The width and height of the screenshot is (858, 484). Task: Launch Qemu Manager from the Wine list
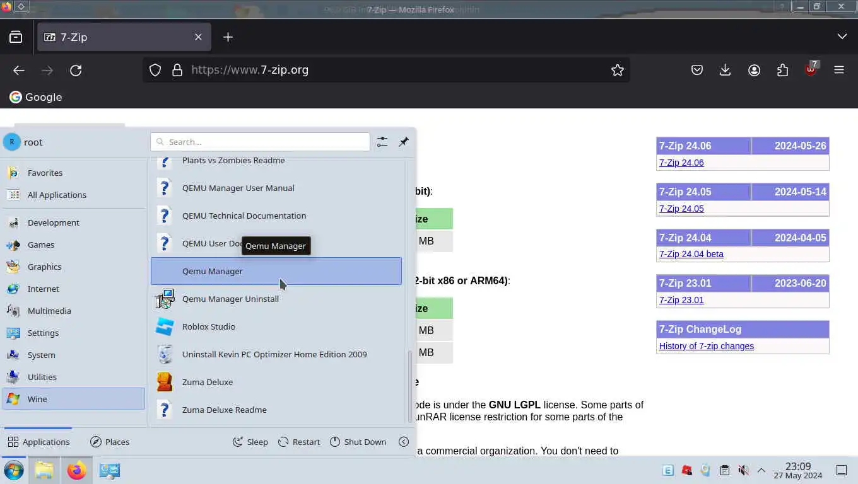pos(276,271)
